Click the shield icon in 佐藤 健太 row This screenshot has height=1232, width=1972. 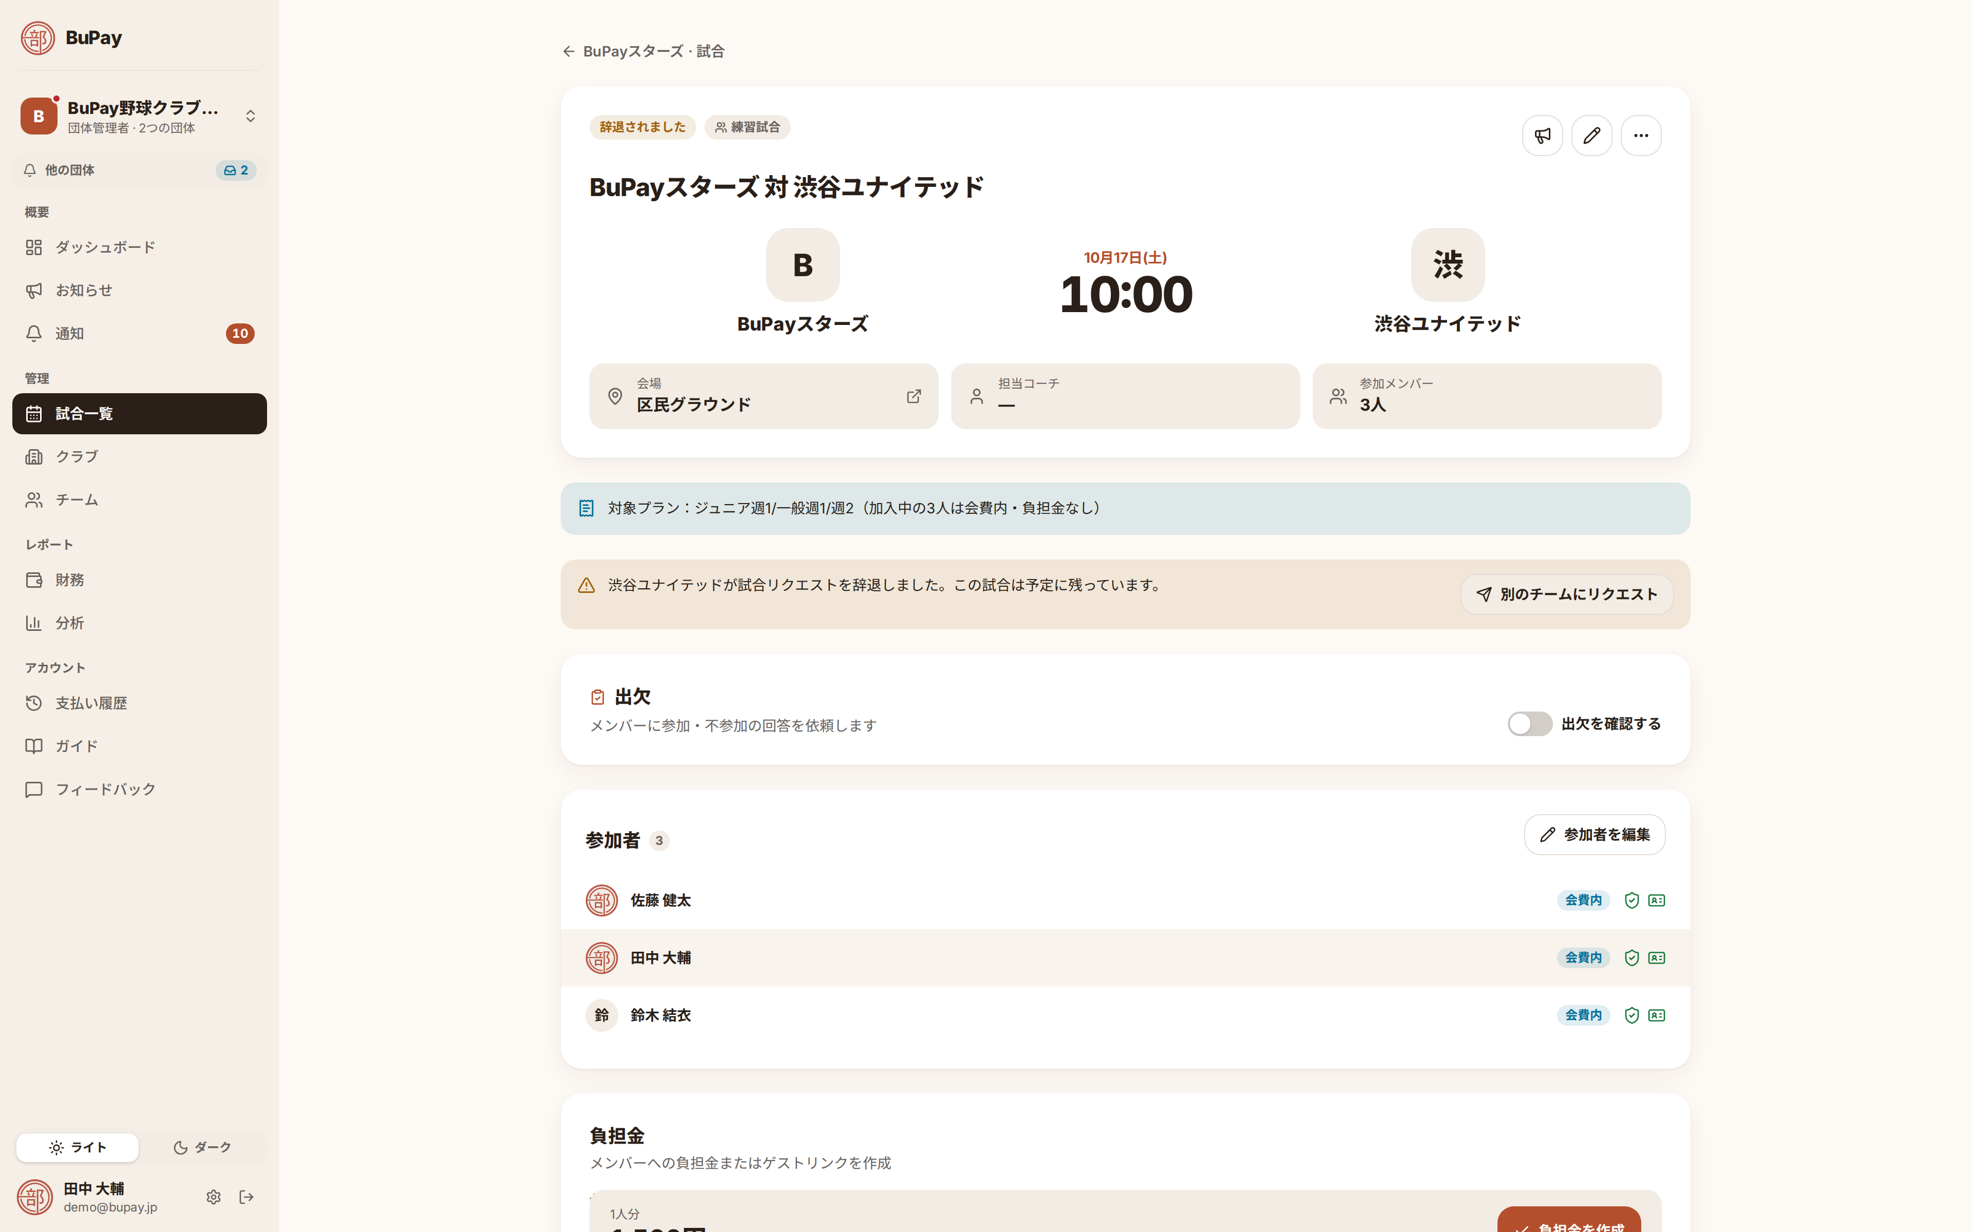point(1632,900)
